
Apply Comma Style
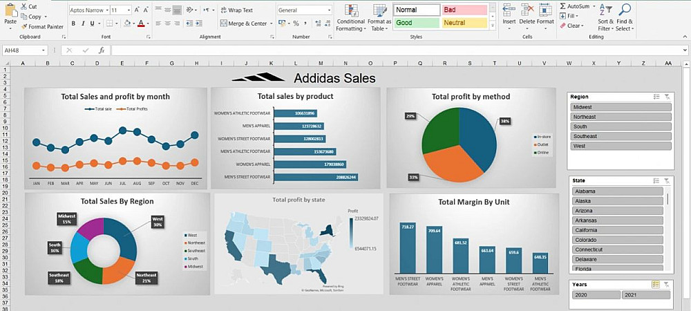[x=305, y=23]
